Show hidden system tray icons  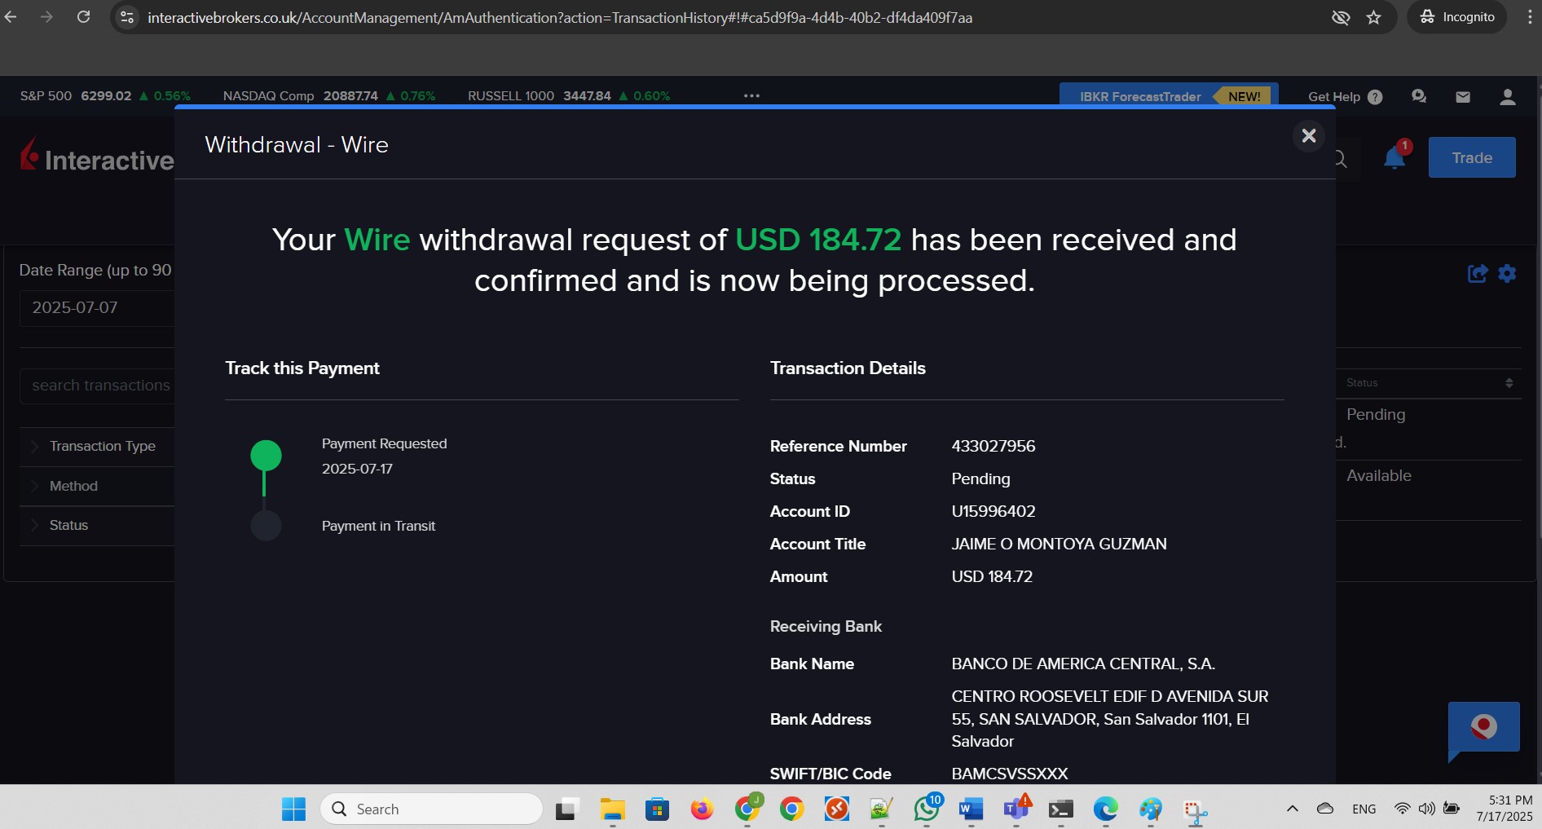click(1293, 809)
